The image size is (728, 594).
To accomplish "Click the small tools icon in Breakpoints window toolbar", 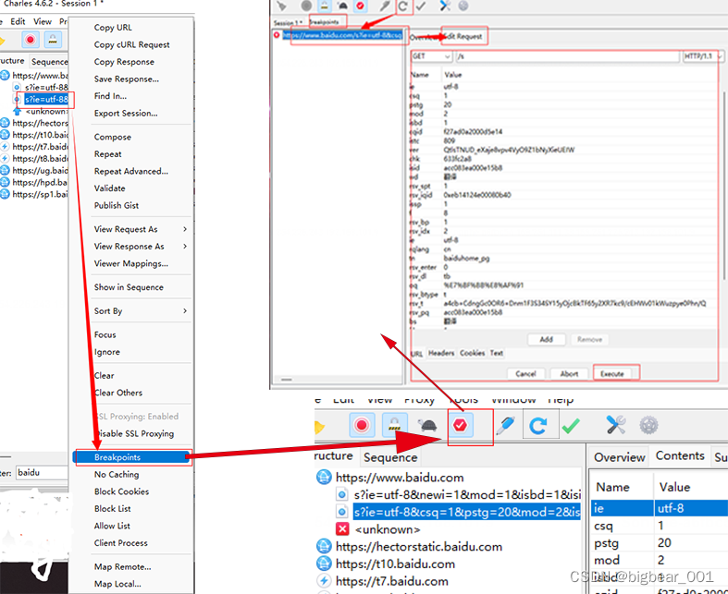I will 445,6.
